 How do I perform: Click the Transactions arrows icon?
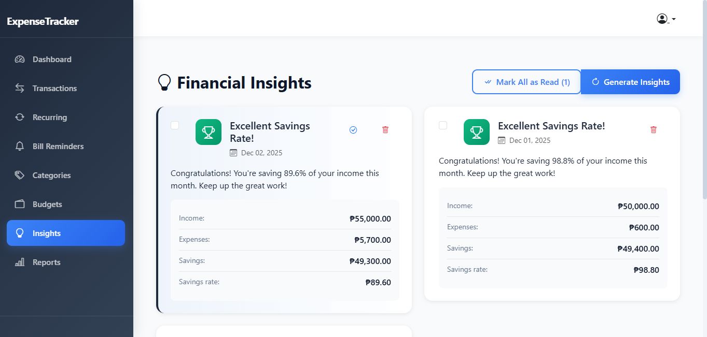point(20,88)
